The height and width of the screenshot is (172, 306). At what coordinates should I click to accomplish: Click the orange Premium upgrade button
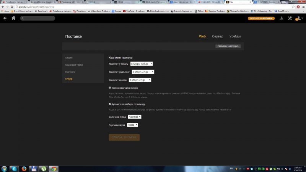coord(261,18)
